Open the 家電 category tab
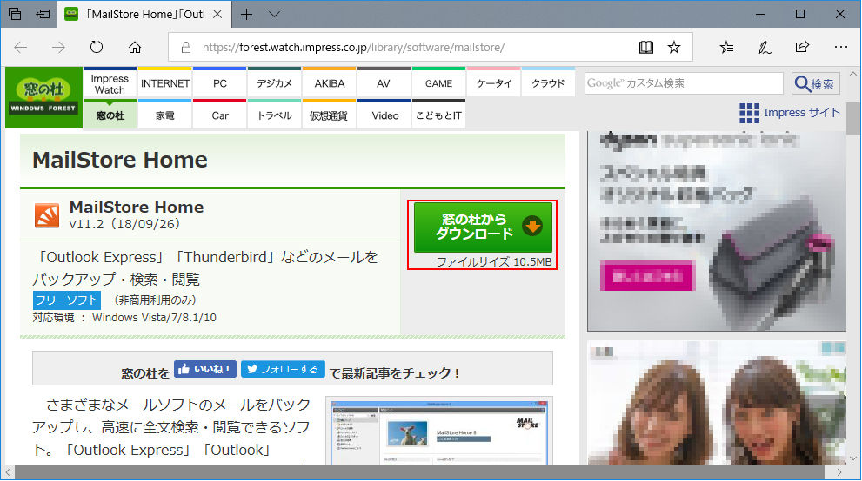Viewport: 862px width, 481px height. coord(165,115)
